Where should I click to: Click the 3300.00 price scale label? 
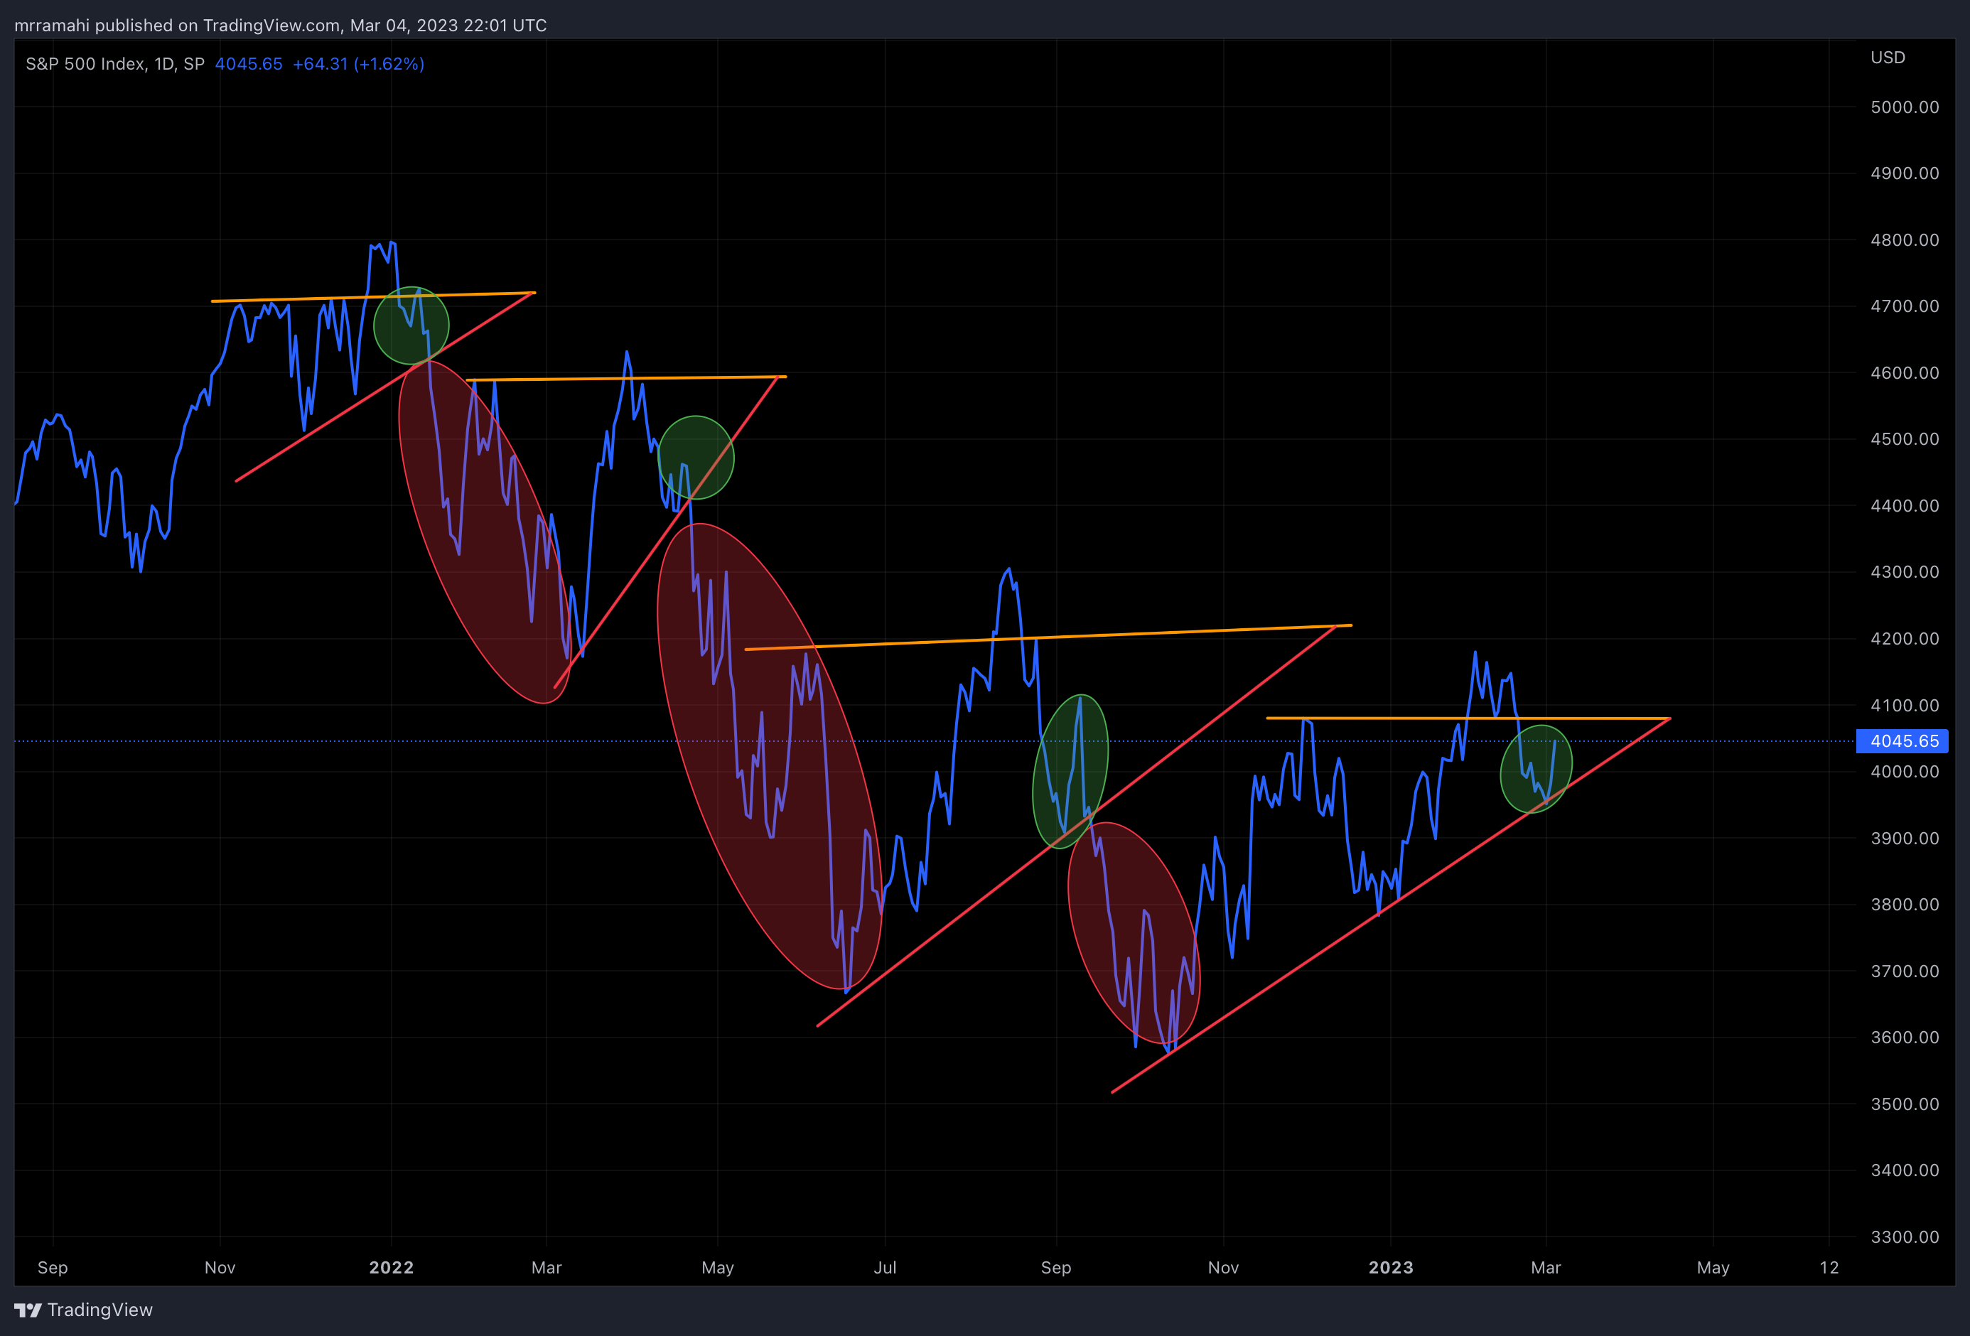coord(1904,1237)
